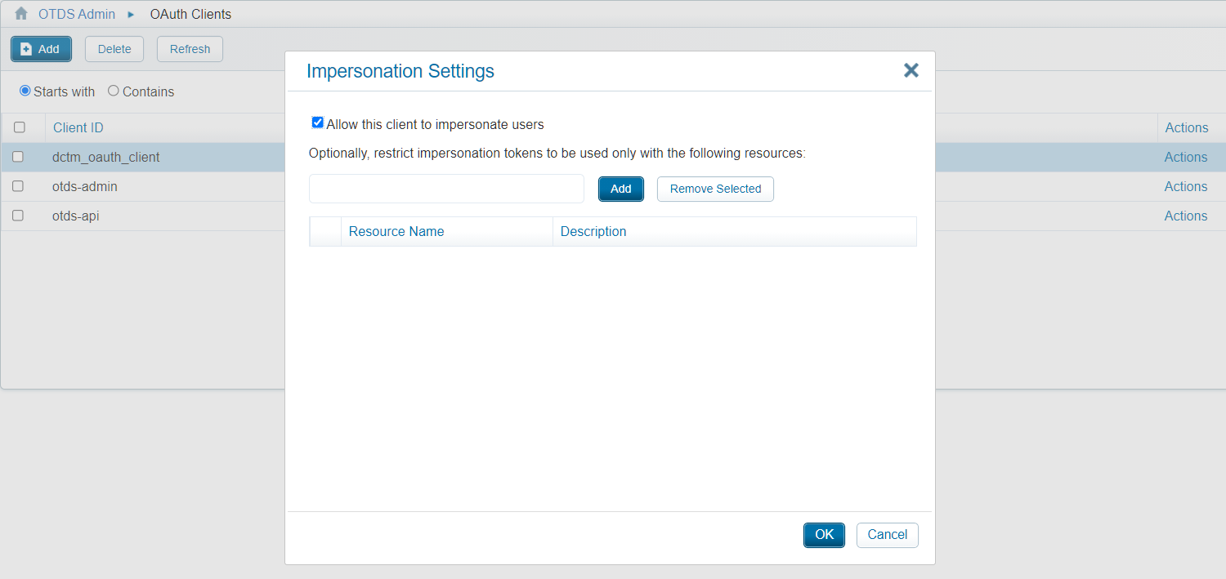1226x579 pixels.
Task: Click the home icon in breadcrumb
Action: tap(21, 14)
